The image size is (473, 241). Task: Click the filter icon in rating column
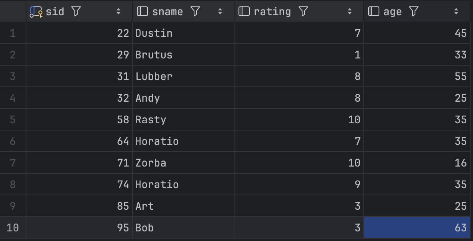pyautogui.click(x=303, y=12)
